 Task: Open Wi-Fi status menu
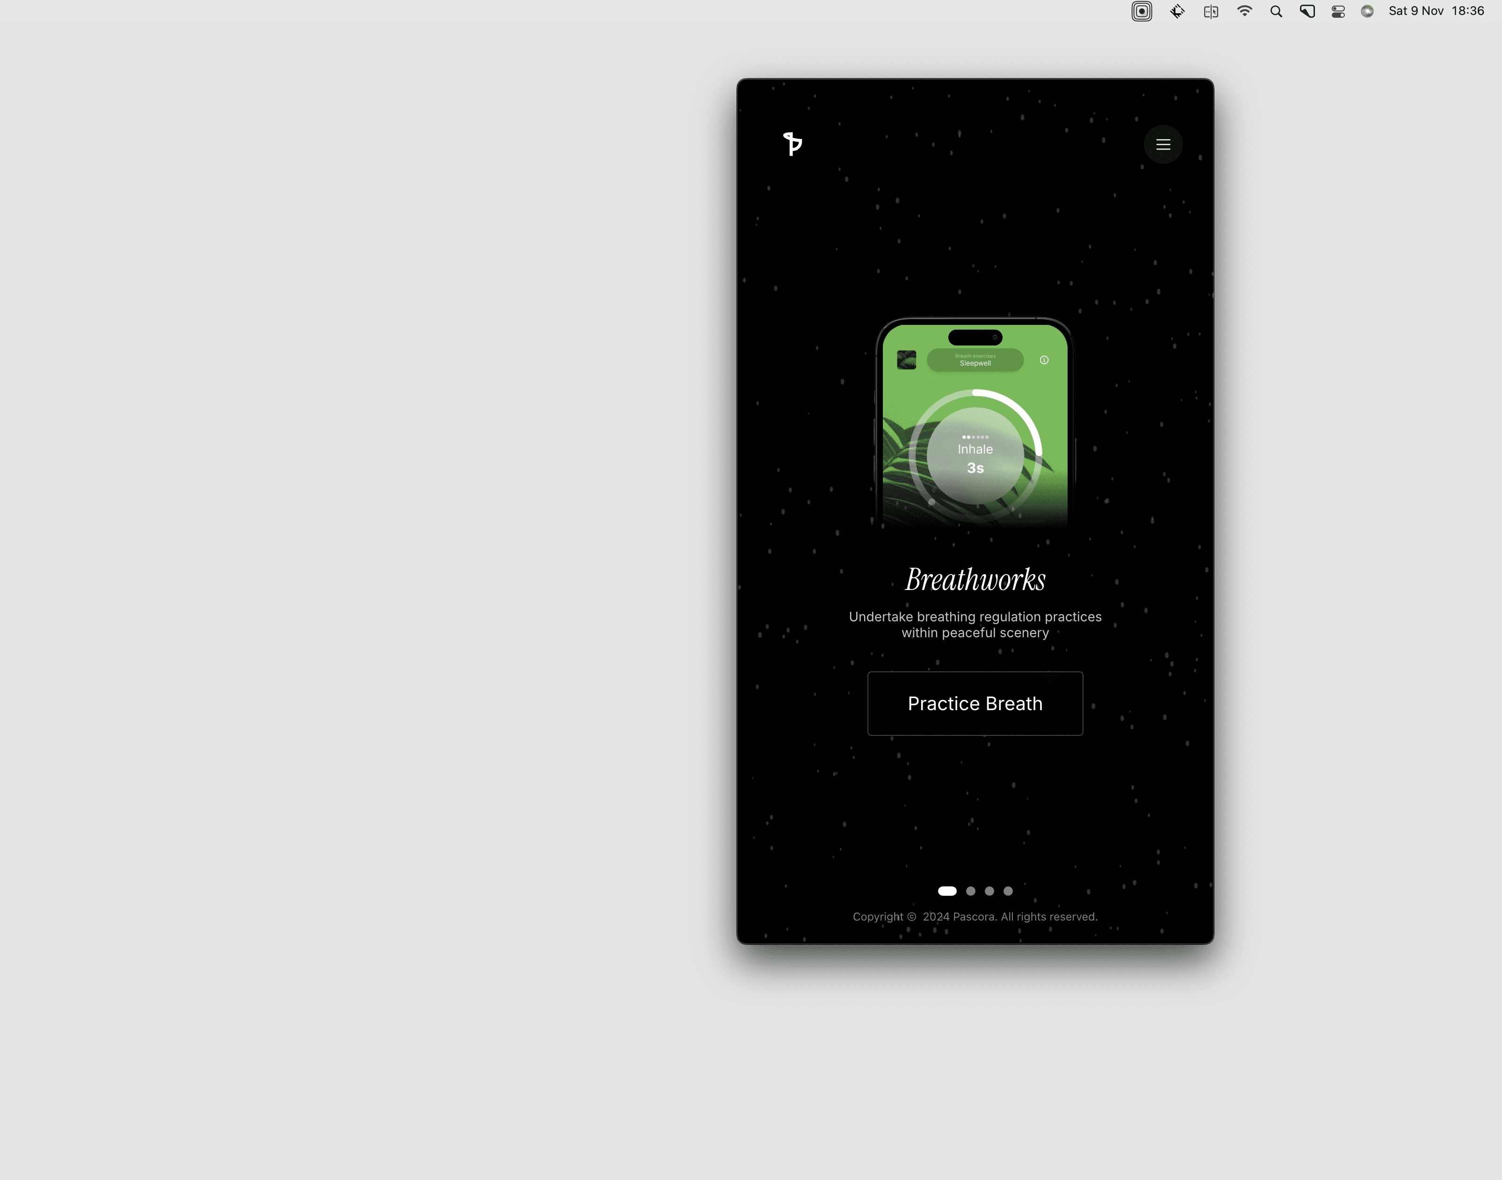1244,11
